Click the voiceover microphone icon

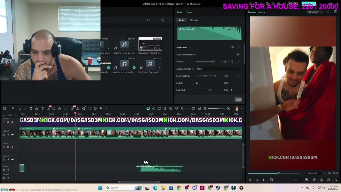tap(182, 109)
